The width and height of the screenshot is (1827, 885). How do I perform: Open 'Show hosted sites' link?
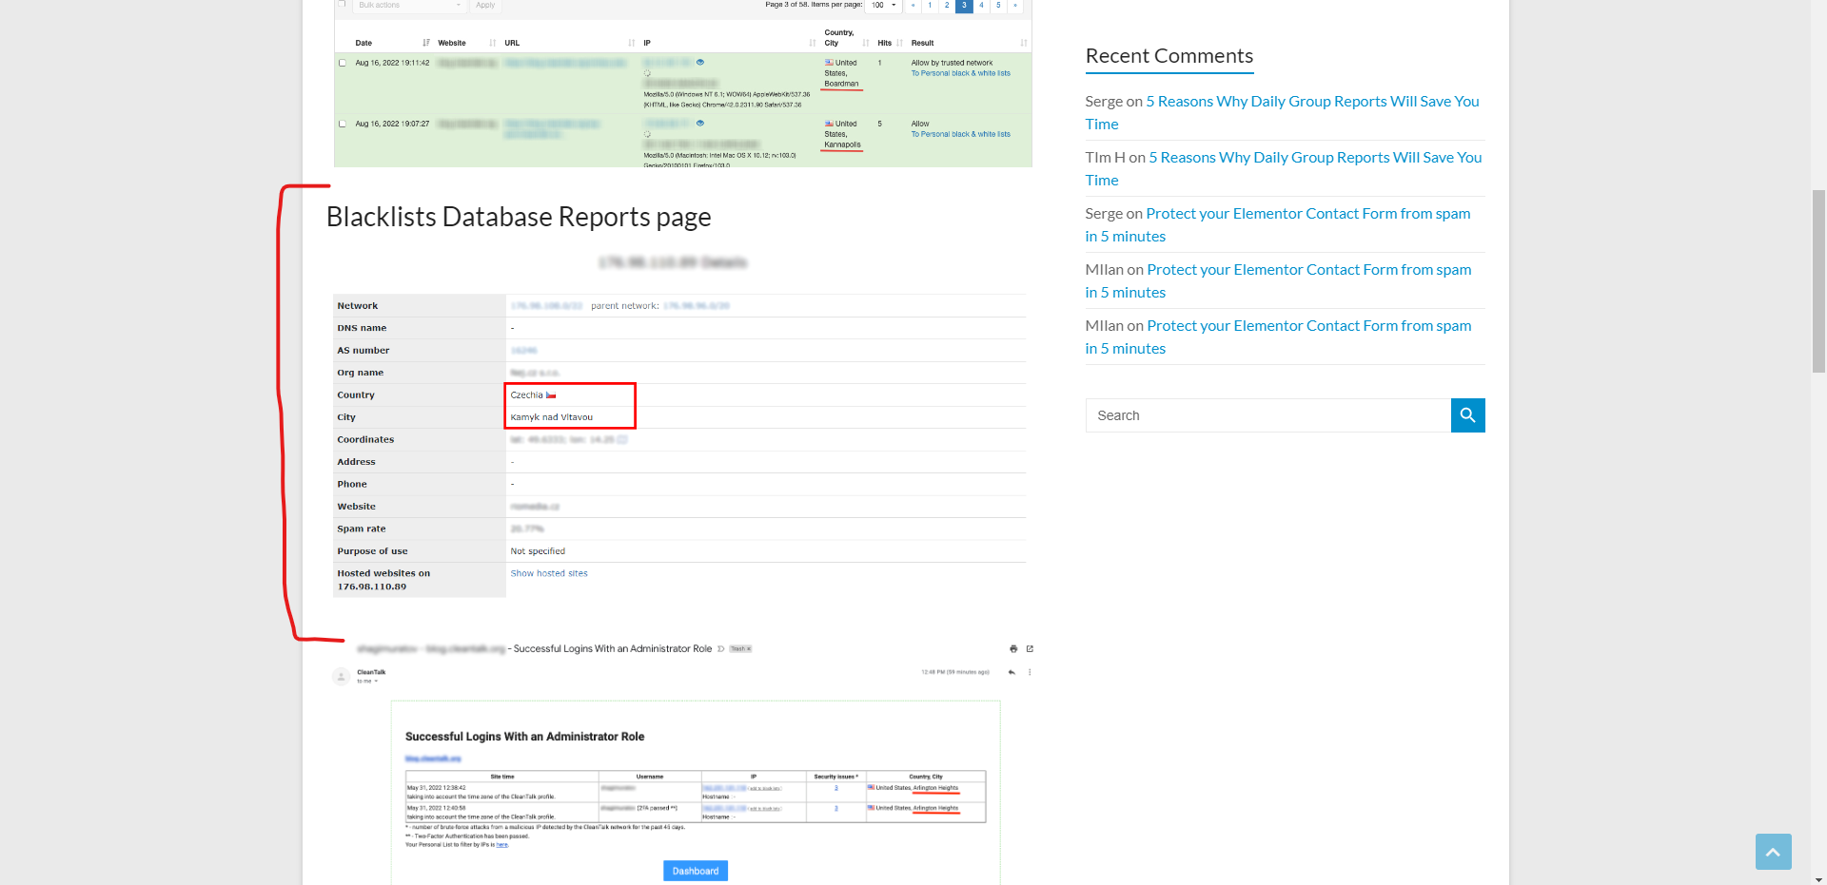pyautogui.click(x=549, y=573)
